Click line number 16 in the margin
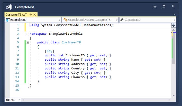 (17, 90)
